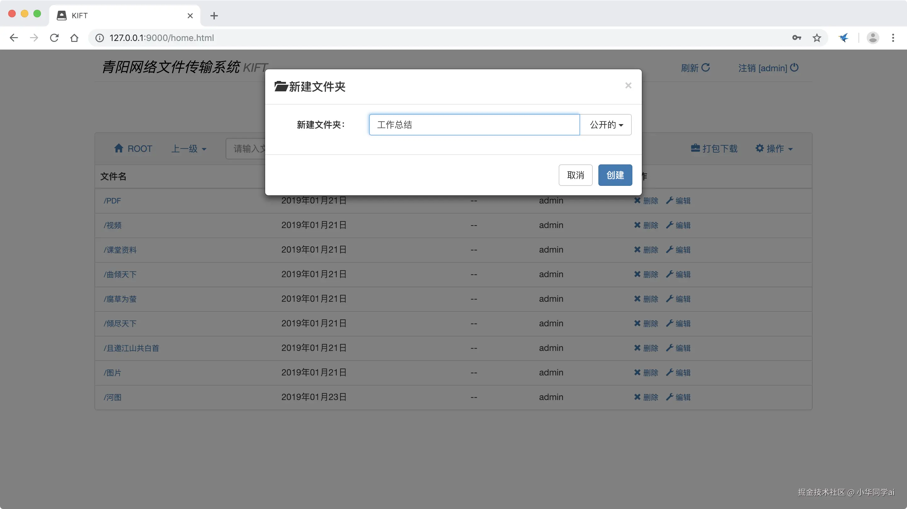This screenshot has height=509, width=907.
Task: Click the browser home icon
Action: [74, 38]
